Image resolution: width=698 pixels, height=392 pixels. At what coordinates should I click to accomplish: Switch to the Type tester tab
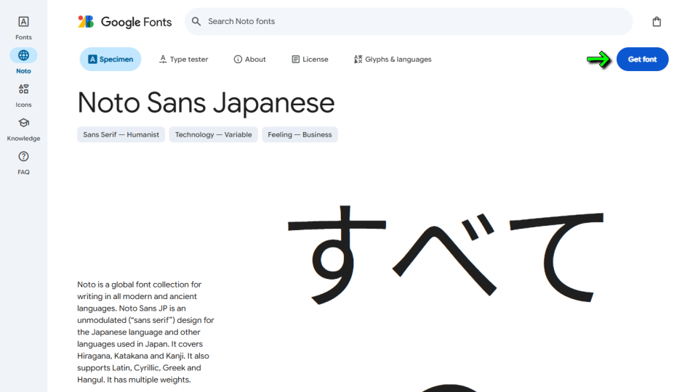point(183,59)
